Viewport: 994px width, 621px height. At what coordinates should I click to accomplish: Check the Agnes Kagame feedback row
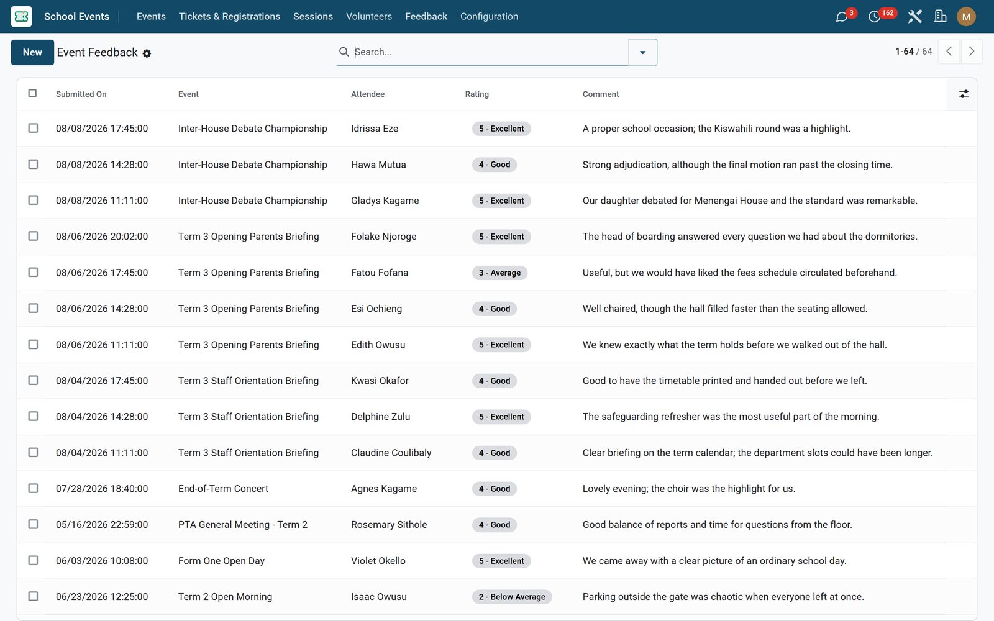(33, 488)
